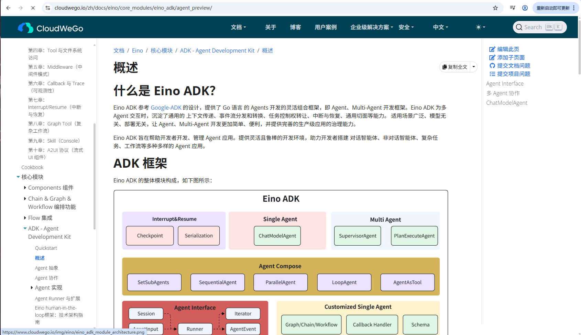Screen dimensions: 581x335
Task: Click the 编辑此页 link
Action: point(508,49)
